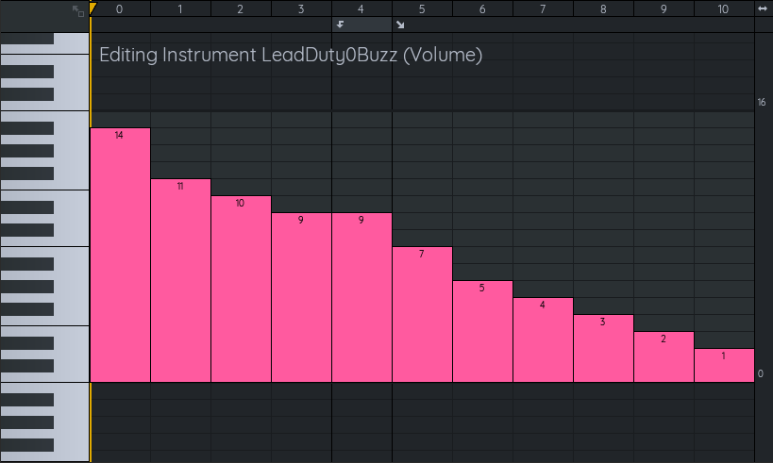Viewport: 773px width, 463px height.
Task: Select column 10 in the header ruler
Action: click(724, 8)
